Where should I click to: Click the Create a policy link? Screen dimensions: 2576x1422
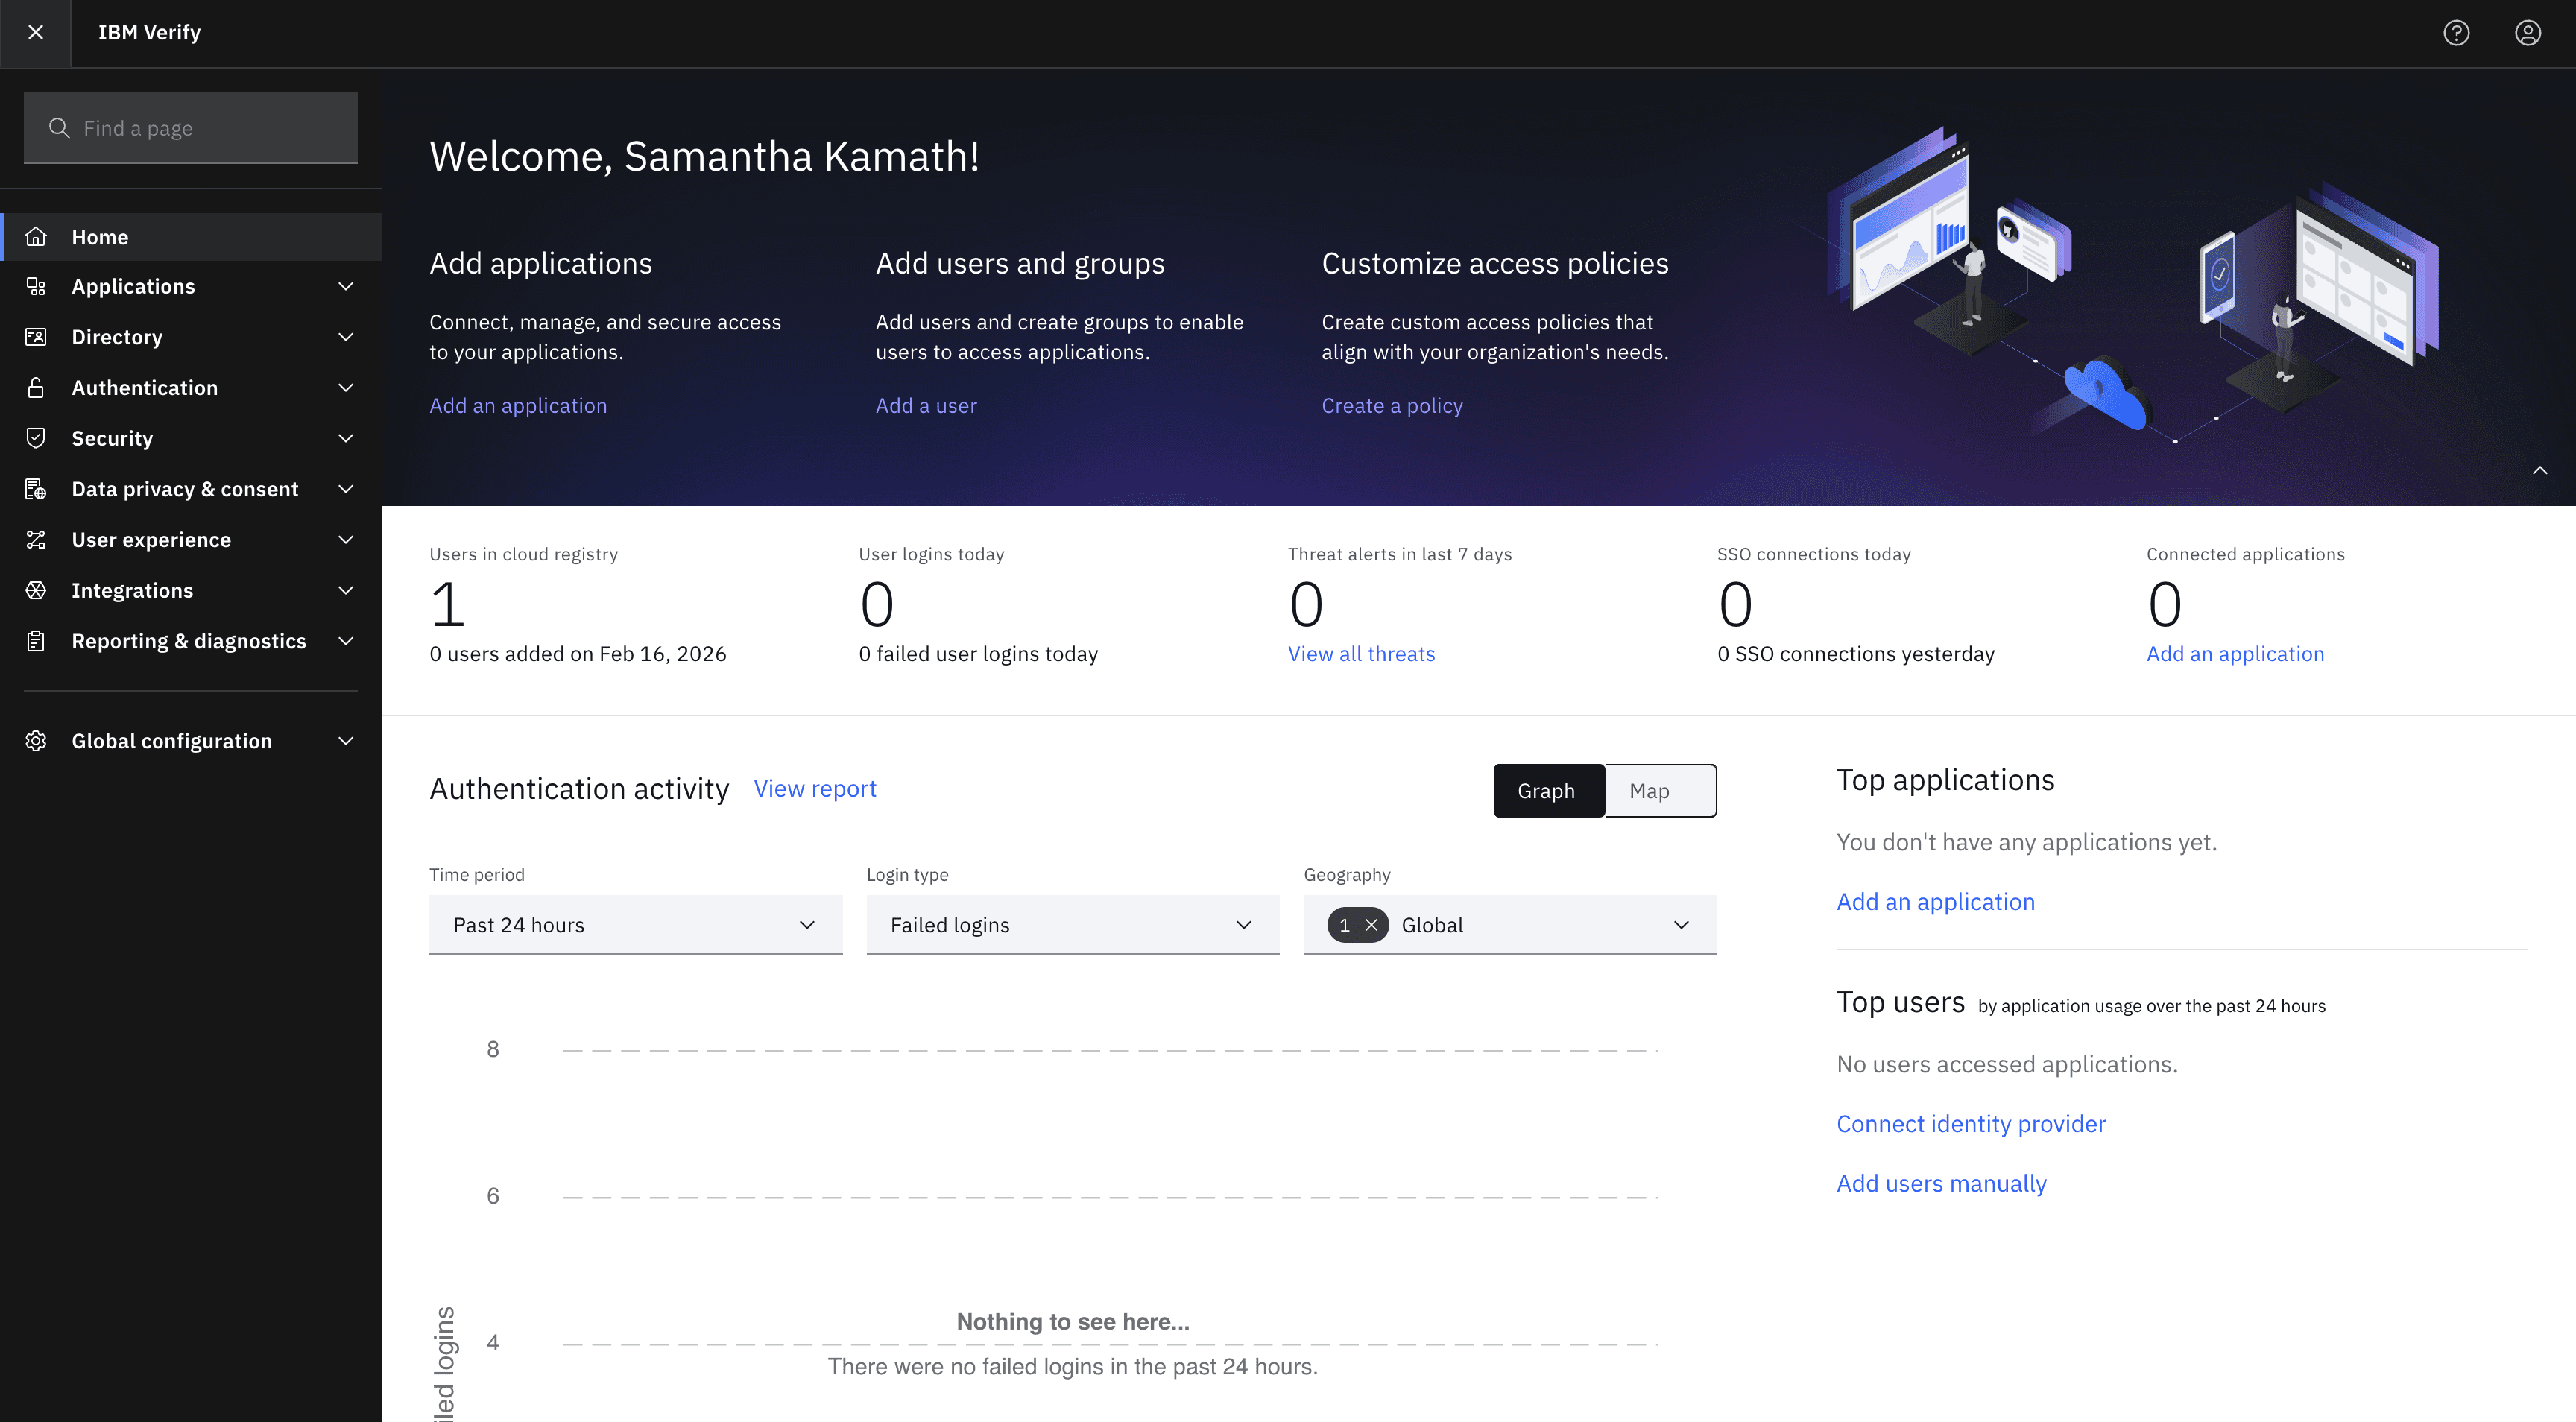(x=1391, y=406)
